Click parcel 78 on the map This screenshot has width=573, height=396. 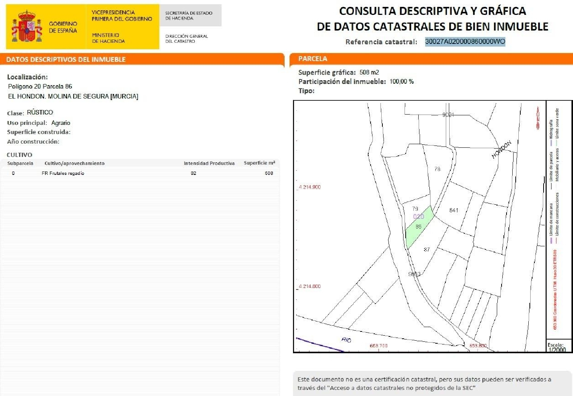pos(437,169)
